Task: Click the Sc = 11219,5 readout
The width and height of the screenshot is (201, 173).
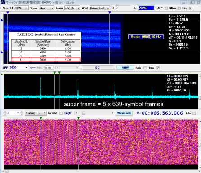Action: [178, 48]
